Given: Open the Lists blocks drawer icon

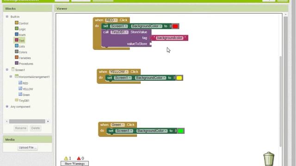Looking at the screenshot, I should 17,46.
